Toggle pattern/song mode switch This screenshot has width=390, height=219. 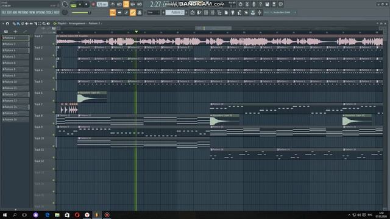point(73,4)
